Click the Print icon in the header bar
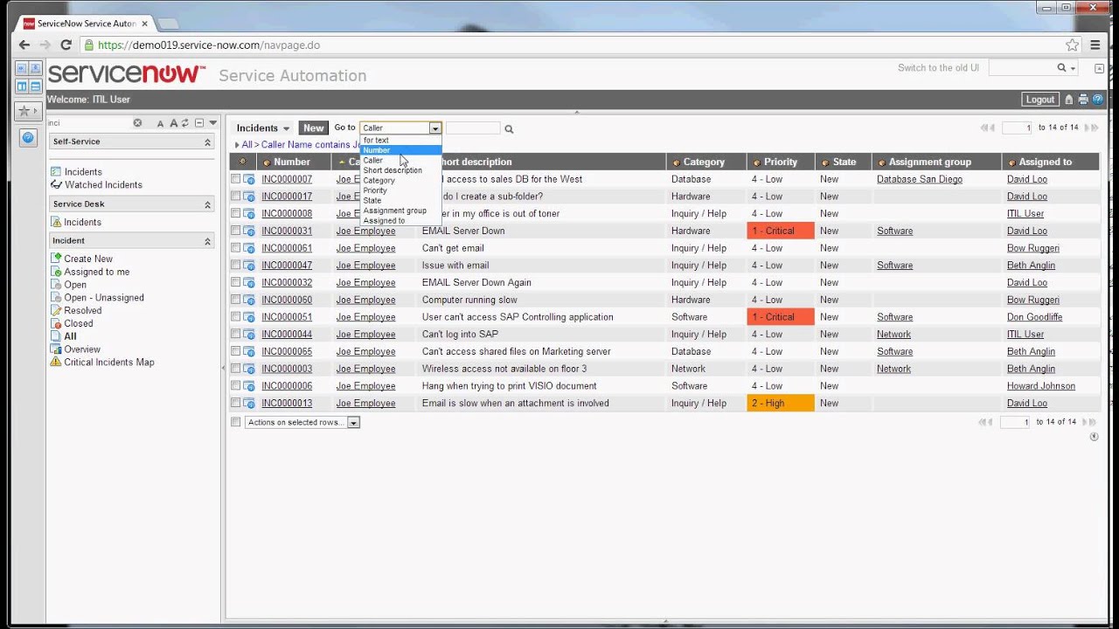This screenshot has width=1119, height=629. [x=1083, y=100]
